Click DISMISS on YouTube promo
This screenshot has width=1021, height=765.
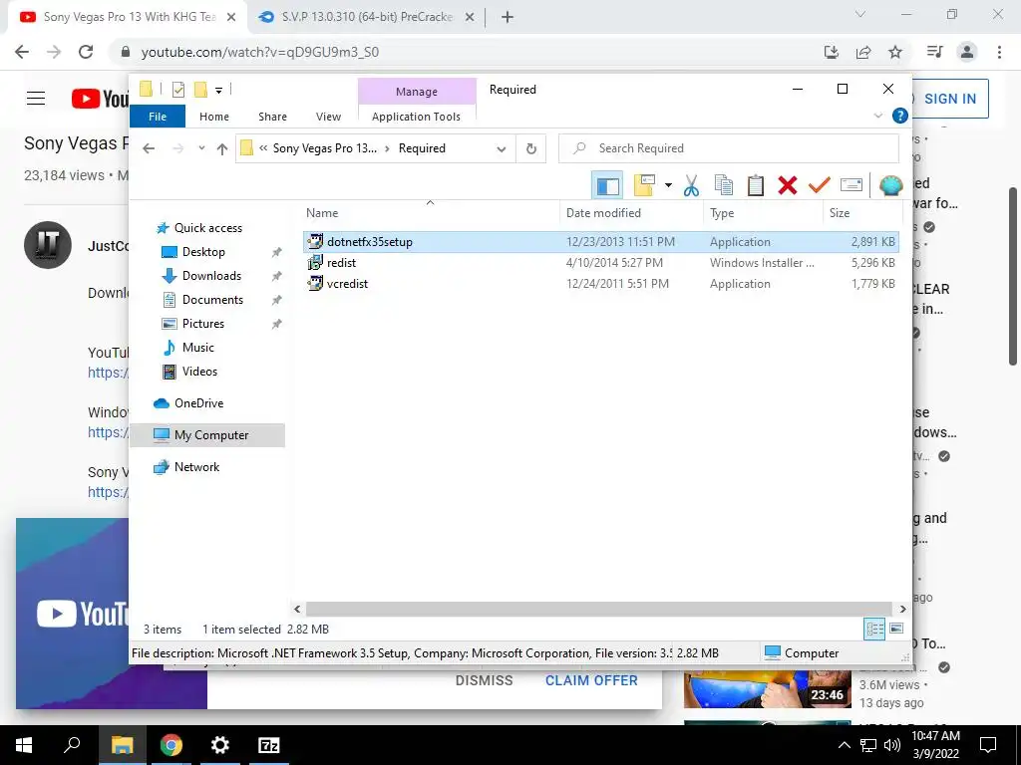coord(484,680)
